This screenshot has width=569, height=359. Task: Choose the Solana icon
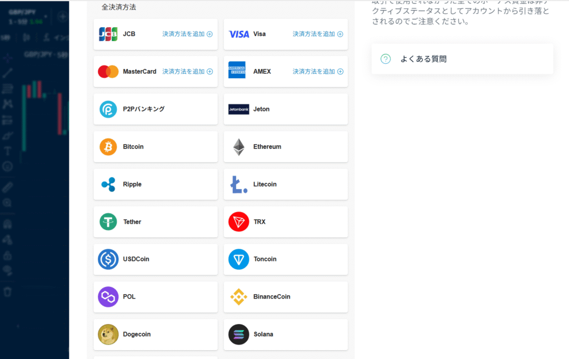click(x=239, y=335)
